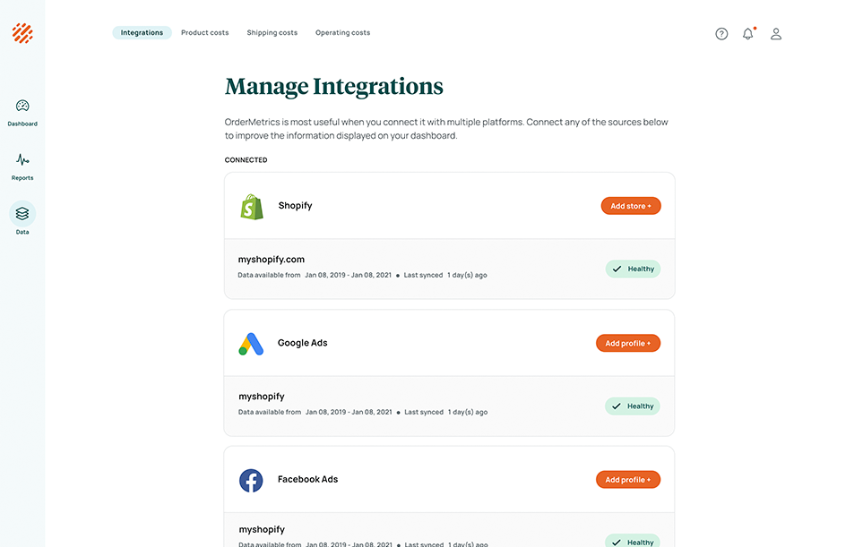
Task: Click the CONNECTED section label
Action: (x=246, y=160)
